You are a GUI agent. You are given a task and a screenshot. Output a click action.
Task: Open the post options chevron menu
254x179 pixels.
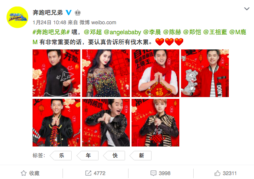point(247,9)
